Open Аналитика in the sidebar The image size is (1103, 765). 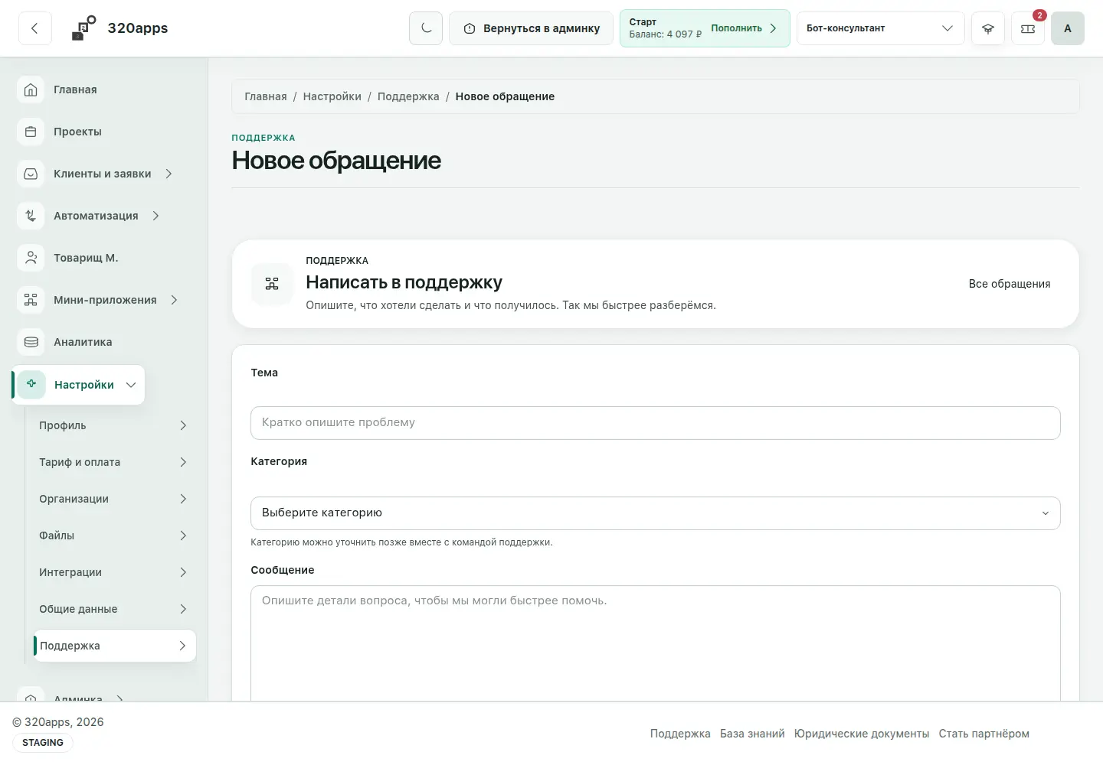[x=83, y=342]
